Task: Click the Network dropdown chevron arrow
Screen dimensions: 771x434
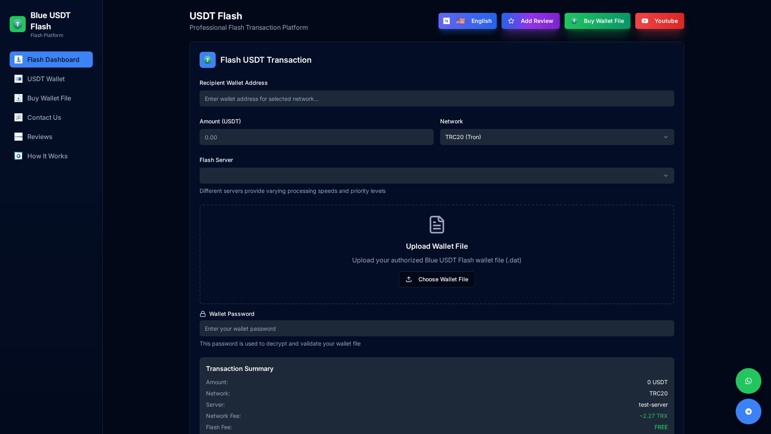Action: tap(666, 137)
